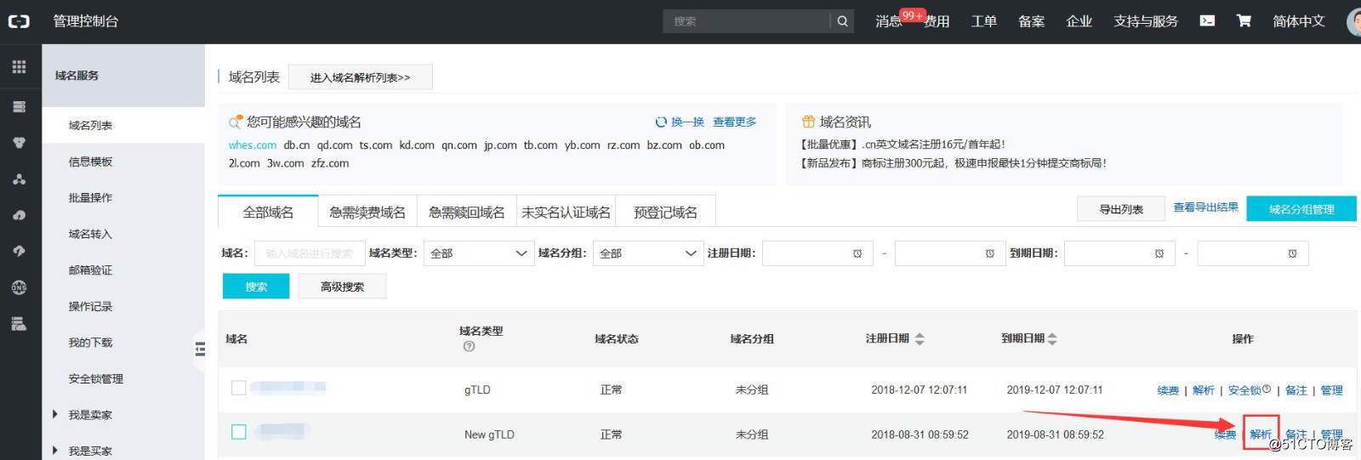Click the bottom server-user sidebar icon
The width and height of the screenshot is (1361, 460).
click(x=19, y=323)
